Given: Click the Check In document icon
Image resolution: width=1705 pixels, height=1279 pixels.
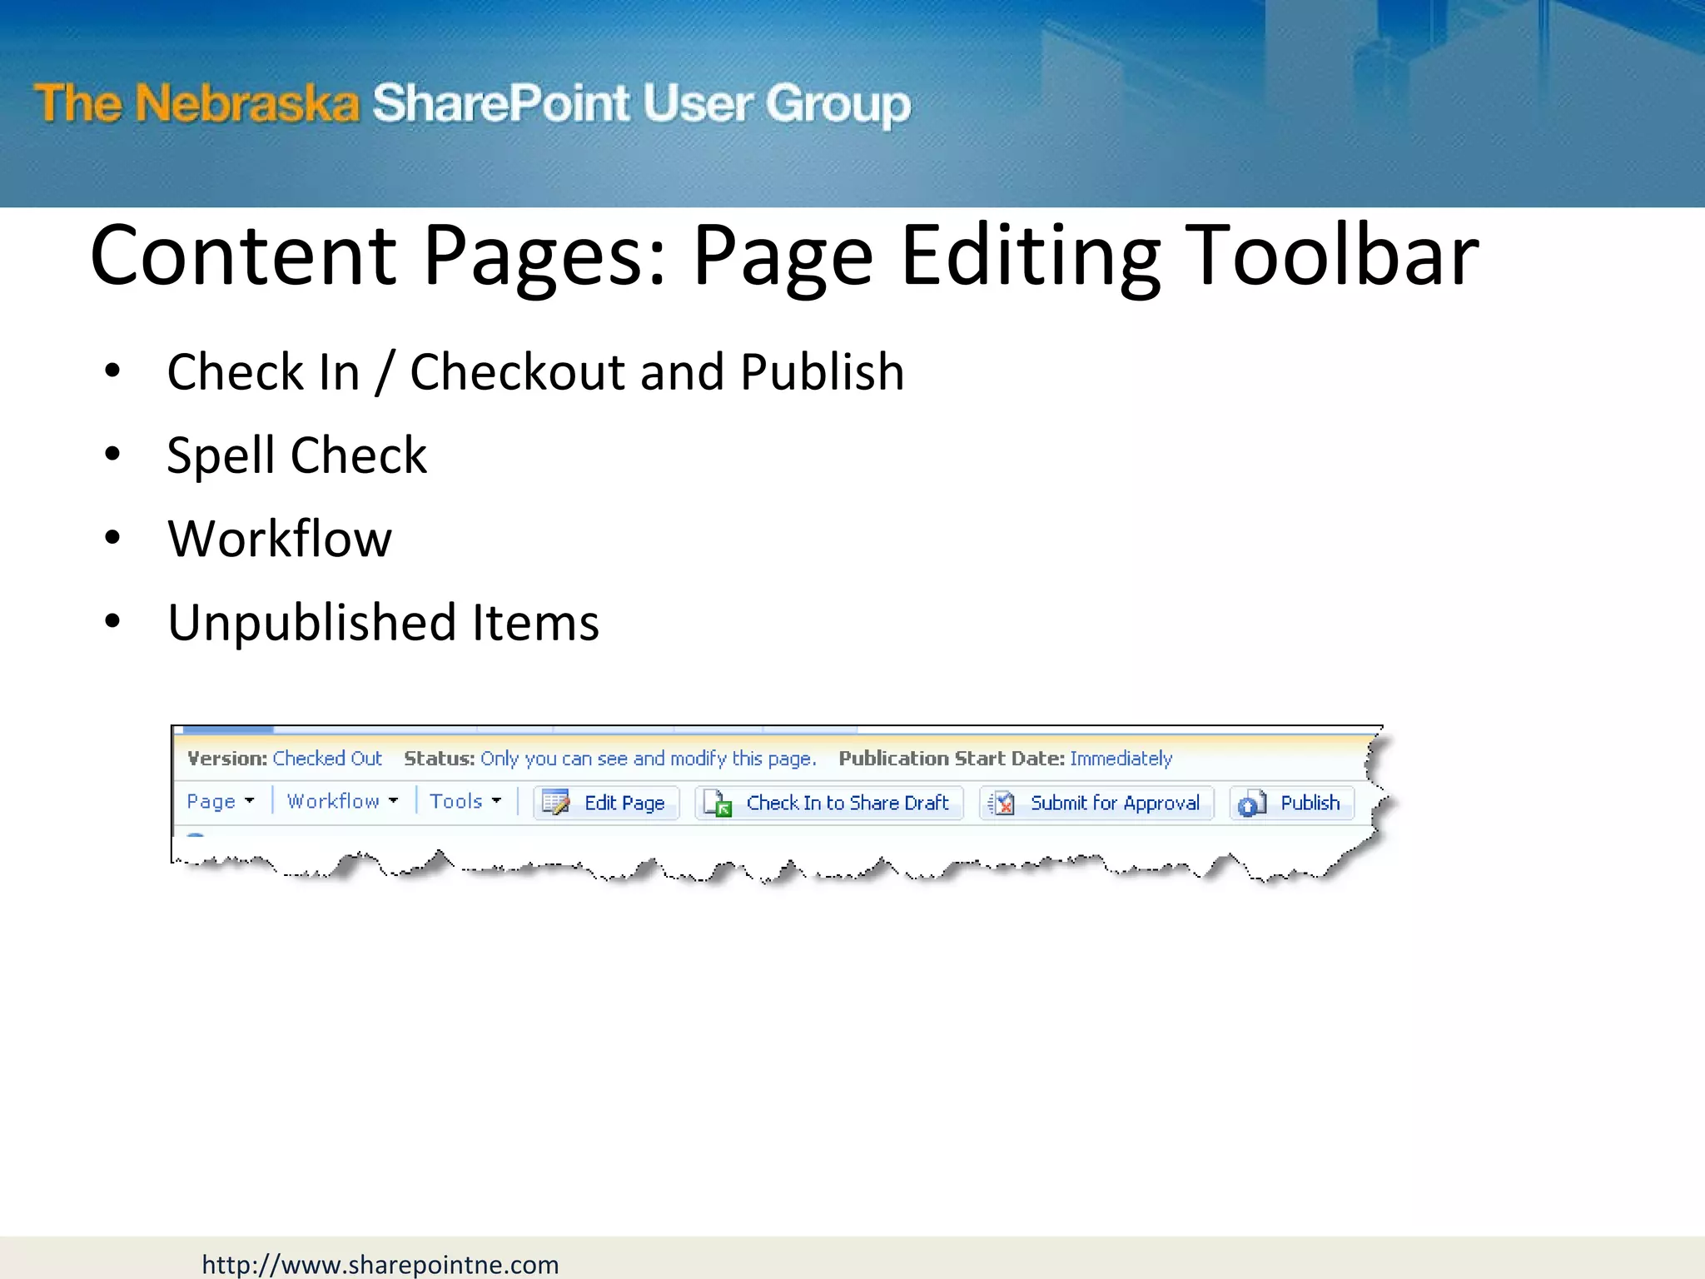Looking at the screenshot, I should click(x=718, y=804).
